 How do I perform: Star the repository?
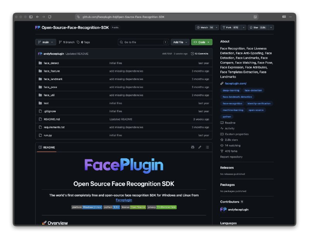258,27
